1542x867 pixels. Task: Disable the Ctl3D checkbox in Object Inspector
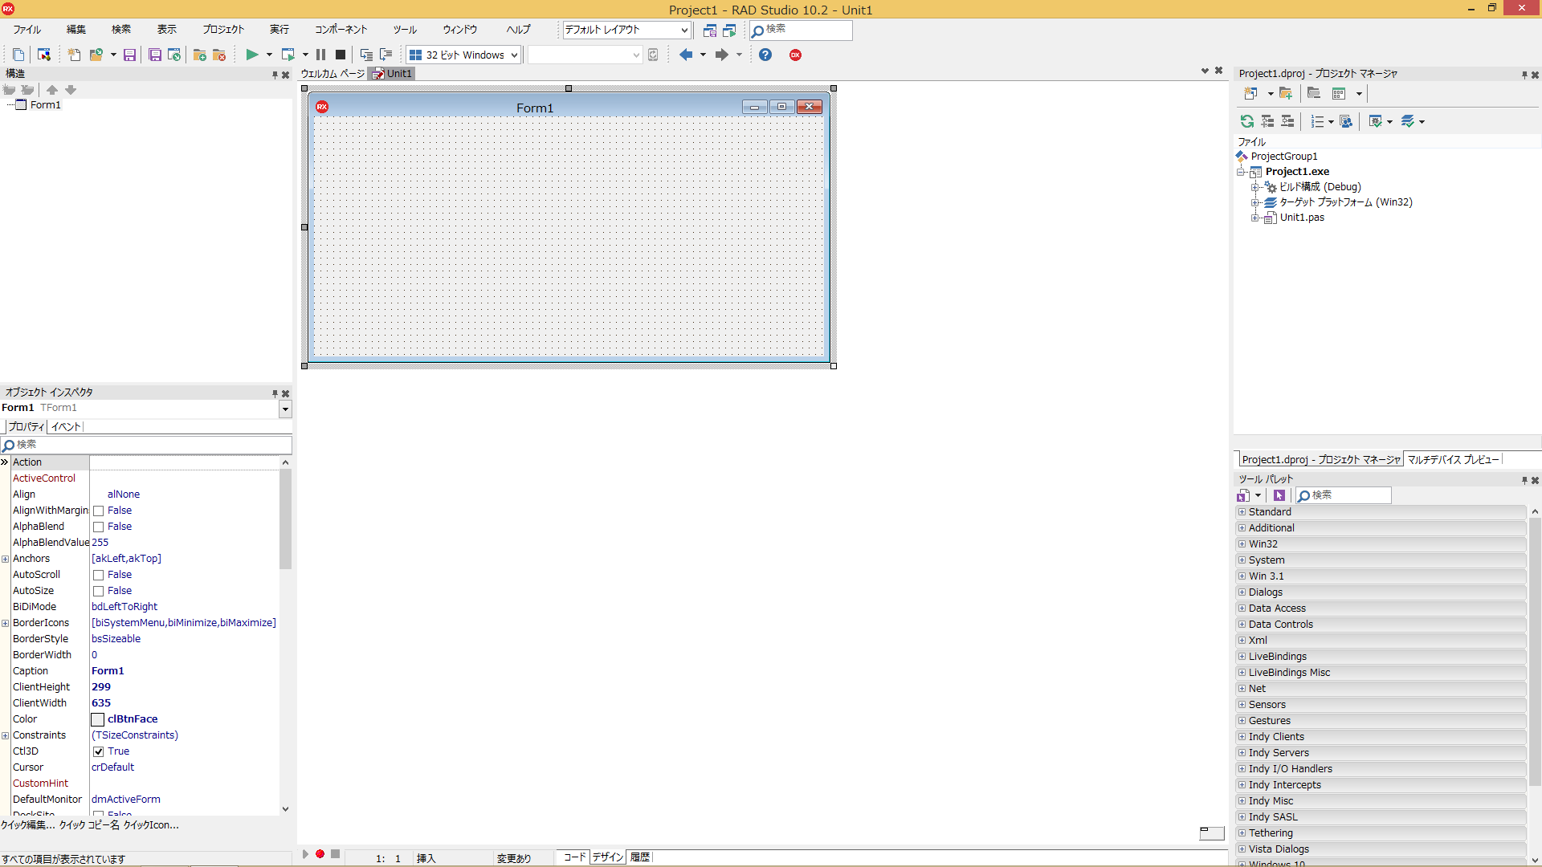tap(98, 751)
